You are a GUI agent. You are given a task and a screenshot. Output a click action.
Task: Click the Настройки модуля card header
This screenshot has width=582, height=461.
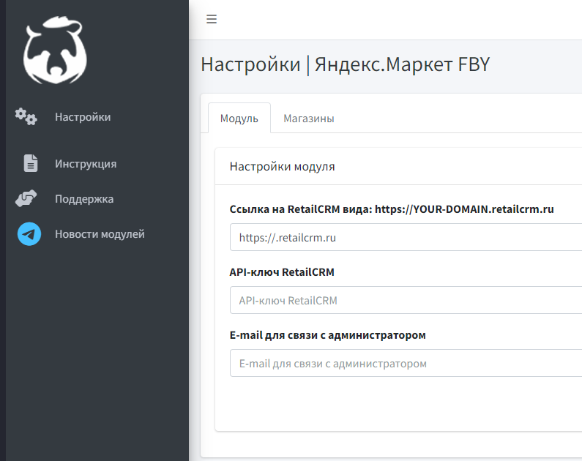399,166
